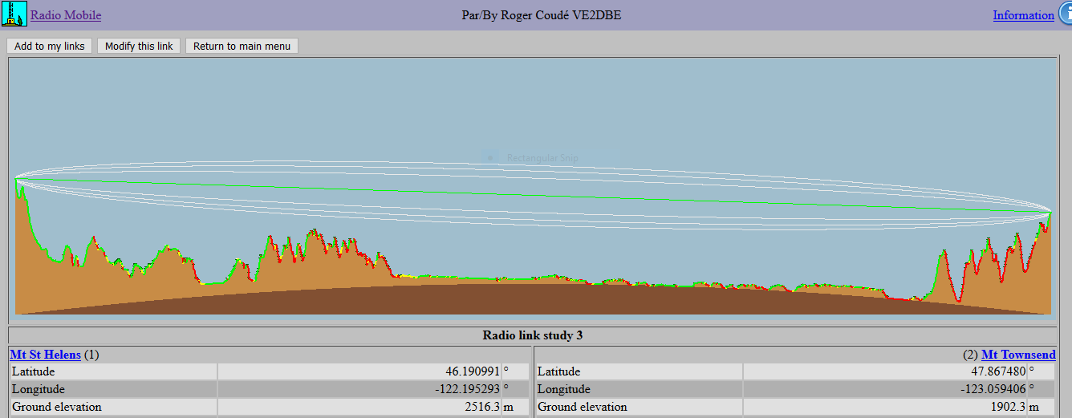
Task: Click Mt Townsend latitude value 47.867480
Action: pos(998,371)
